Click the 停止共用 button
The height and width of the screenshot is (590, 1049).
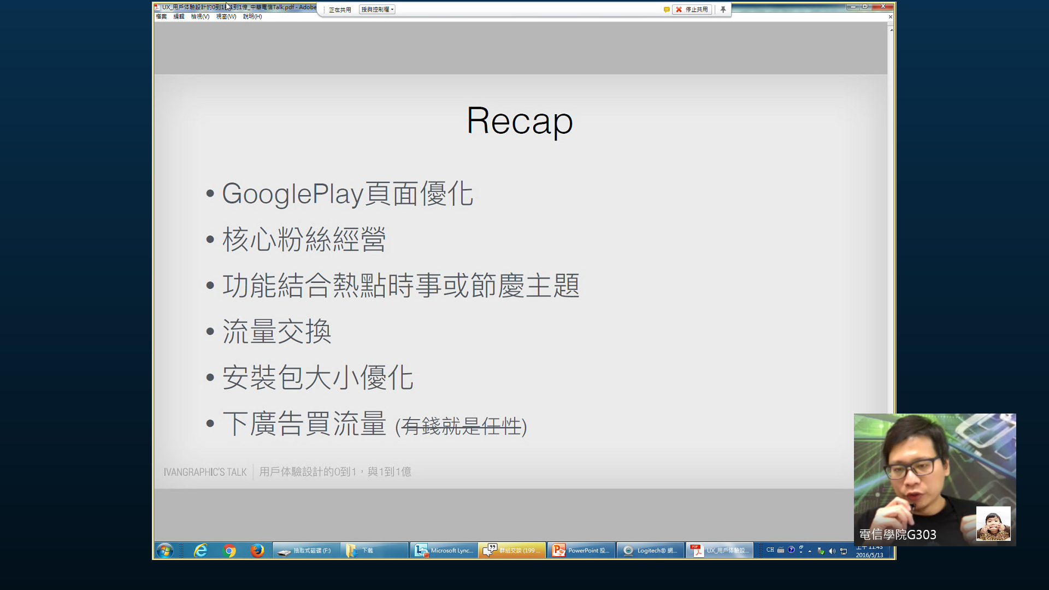click(692, 9)
